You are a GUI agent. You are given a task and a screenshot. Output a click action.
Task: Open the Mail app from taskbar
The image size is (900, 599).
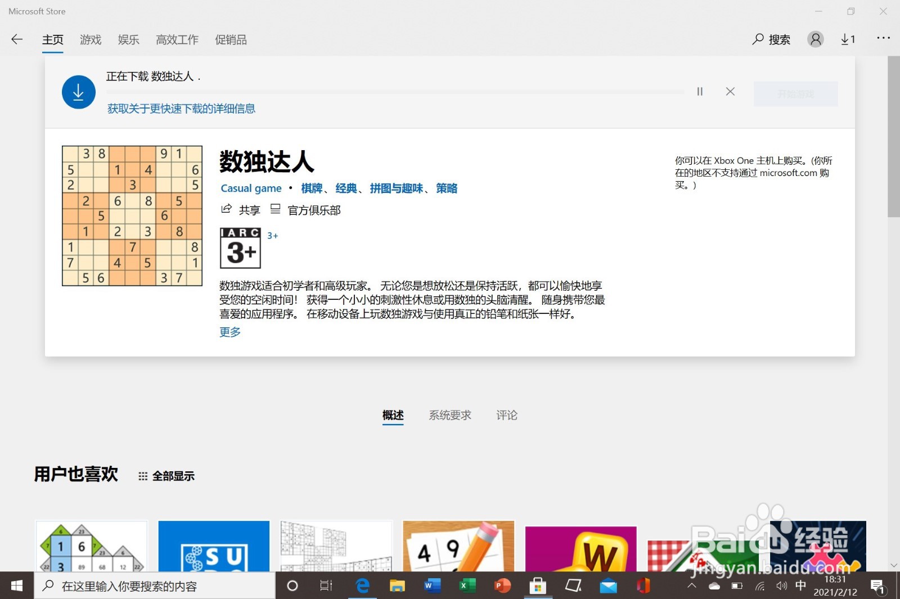click(608, 586)
